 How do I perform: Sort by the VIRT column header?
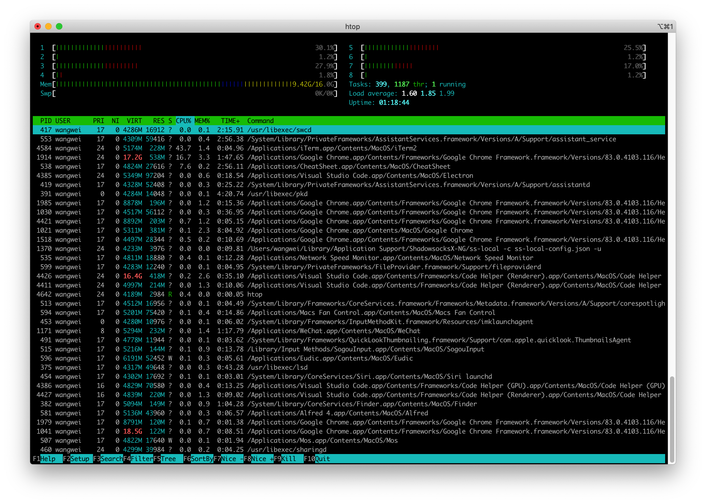coord(134,121)
